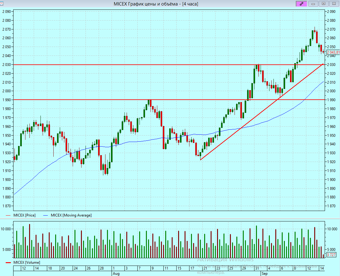This screenshot has height=276, width=340.
Task: Click the 1 960 label on the right price axis
Action: (x=331, y=126)
